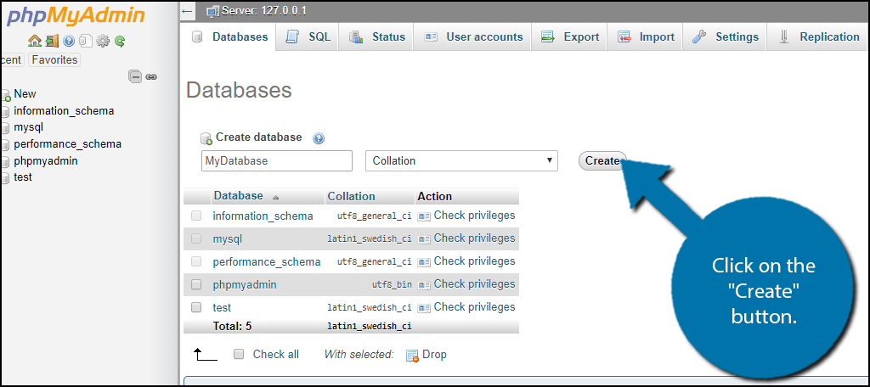Open the Favorites tab in sidebar
Image resolution: width=870 pixels, height=387 pixels.
[x=54, y=60]
